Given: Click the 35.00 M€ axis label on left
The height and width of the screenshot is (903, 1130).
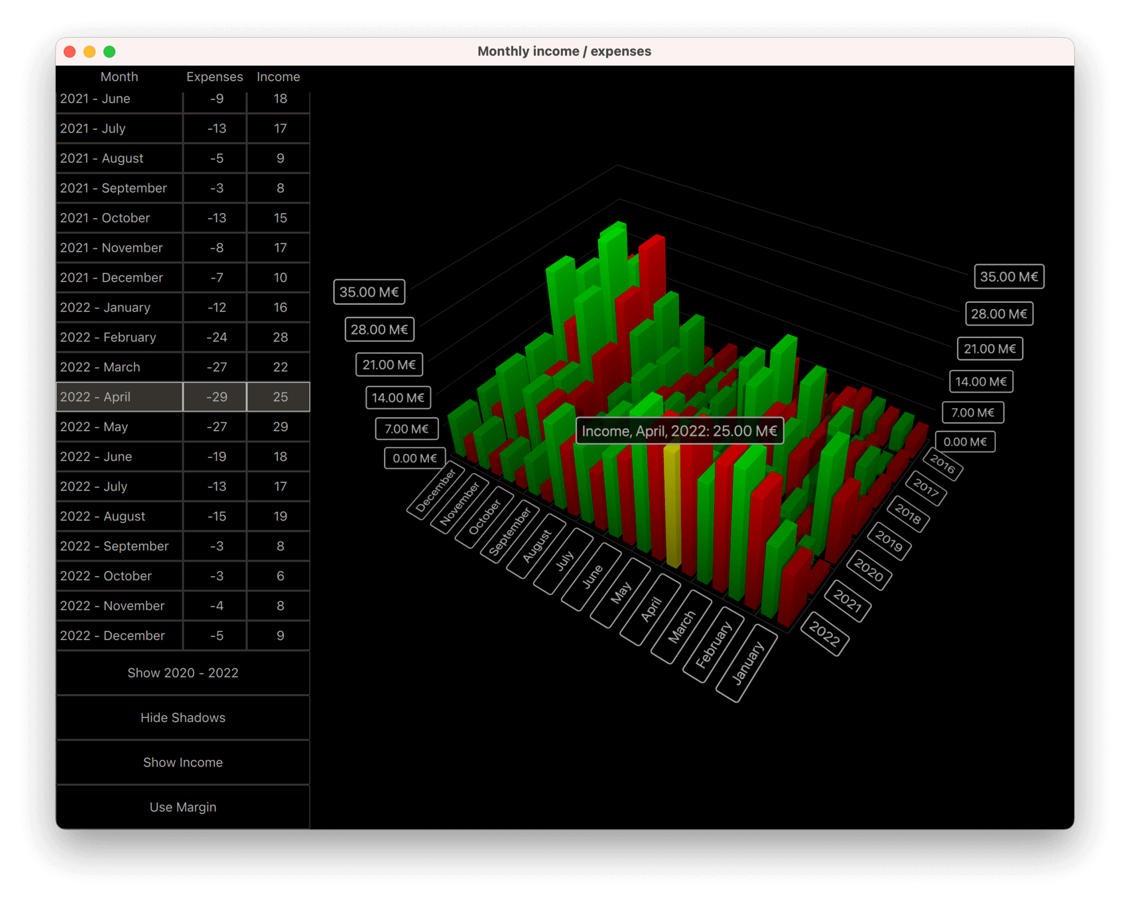Looking at the screenshot, I should pos(369,292).
